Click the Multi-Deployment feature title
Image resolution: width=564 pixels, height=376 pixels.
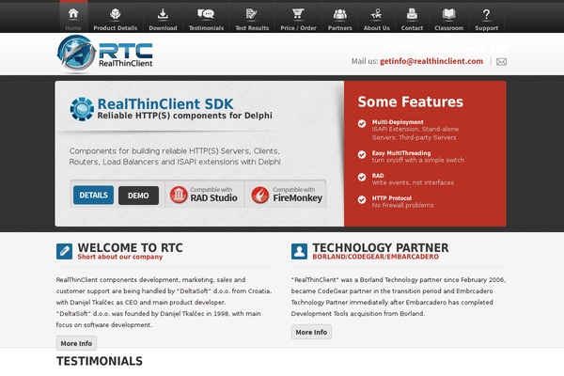tap(398, 122)
